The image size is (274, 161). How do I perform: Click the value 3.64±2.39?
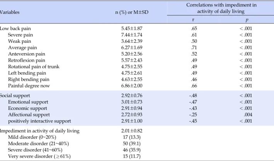click(x=132, y=41)
